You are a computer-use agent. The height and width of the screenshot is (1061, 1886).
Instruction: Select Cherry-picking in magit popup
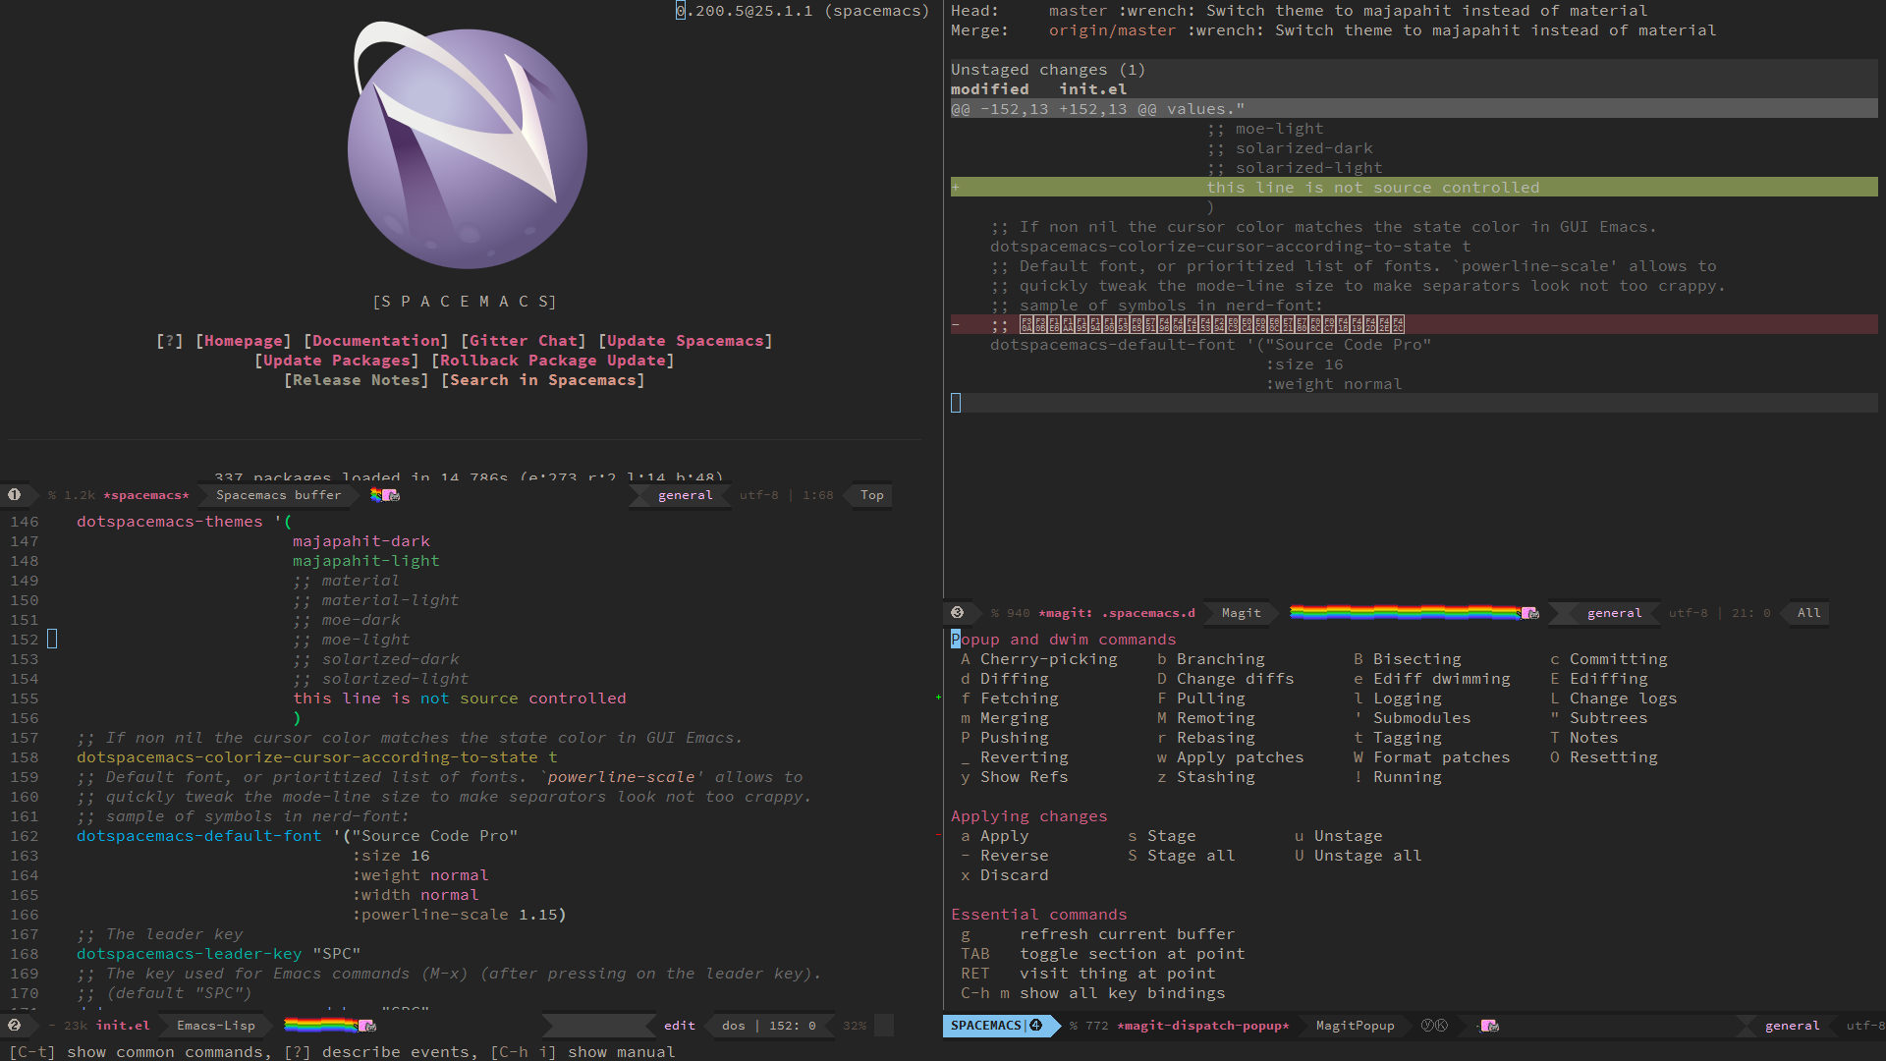[1039, 659]
